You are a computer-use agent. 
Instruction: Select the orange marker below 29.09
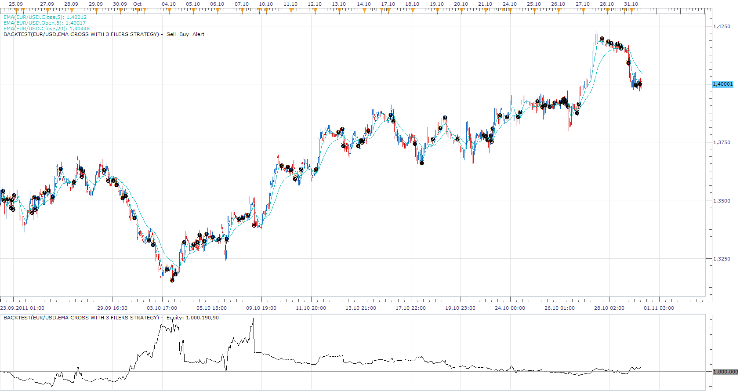pos(96,10)
